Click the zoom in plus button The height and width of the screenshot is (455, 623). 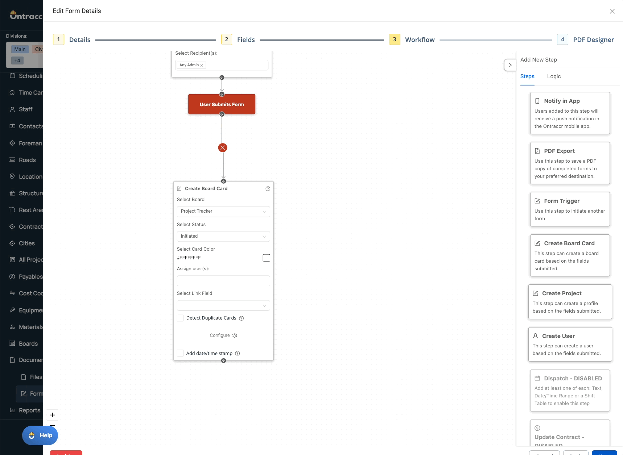point(53,415)
